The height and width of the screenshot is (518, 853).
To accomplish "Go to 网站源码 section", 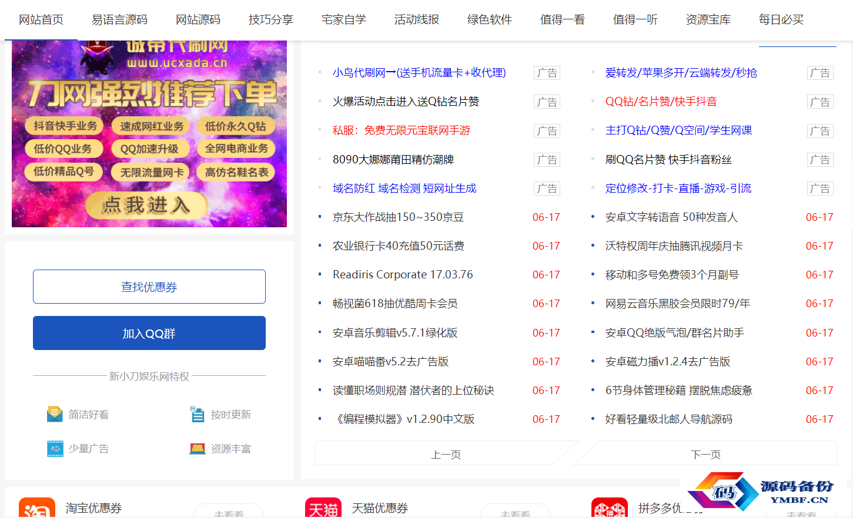I will (x=198, y=19).
